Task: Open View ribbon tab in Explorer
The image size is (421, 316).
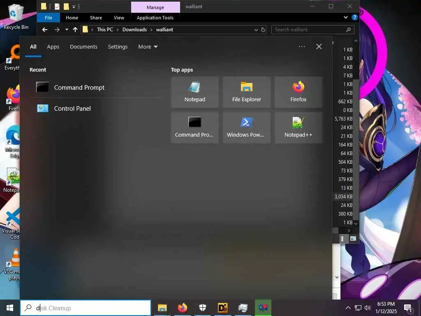Action: point(119,18)
